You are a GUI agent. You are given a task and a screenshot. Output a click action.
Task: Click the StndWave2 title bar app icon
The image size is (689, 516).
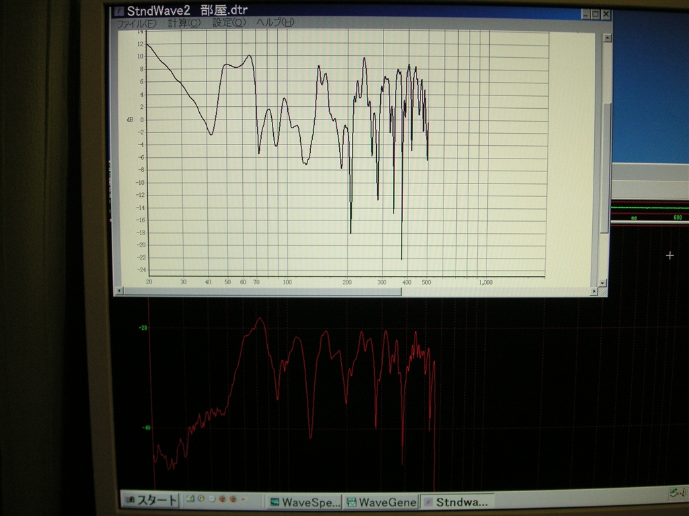[119, 11]
